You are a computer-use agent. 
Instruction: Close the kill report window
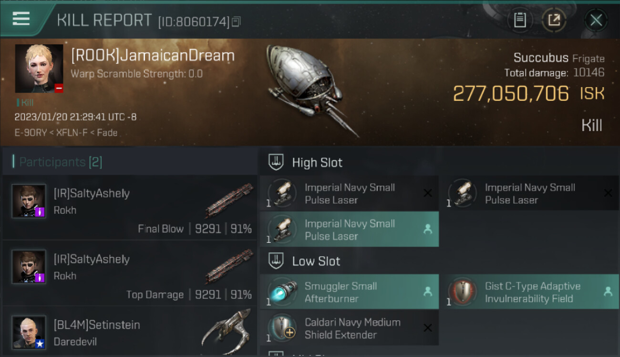point(596,20)
